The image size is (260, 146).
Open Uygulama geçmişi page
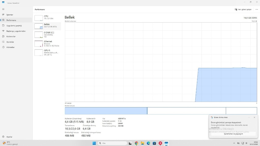(16, 26)
